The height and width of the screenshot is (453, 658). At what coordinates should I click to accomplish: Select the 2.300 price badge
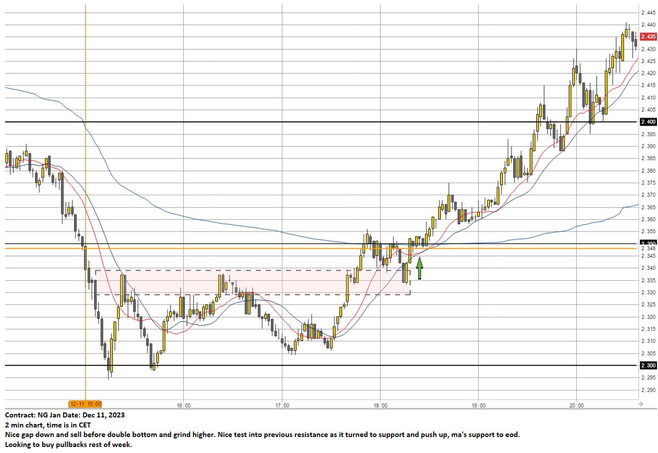(x=647, y=365)
